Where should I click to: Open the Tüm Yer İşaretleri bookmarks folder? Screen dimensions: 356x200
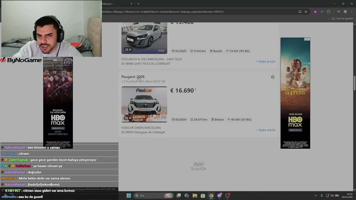pyautogui.click(x=342, y=19)
